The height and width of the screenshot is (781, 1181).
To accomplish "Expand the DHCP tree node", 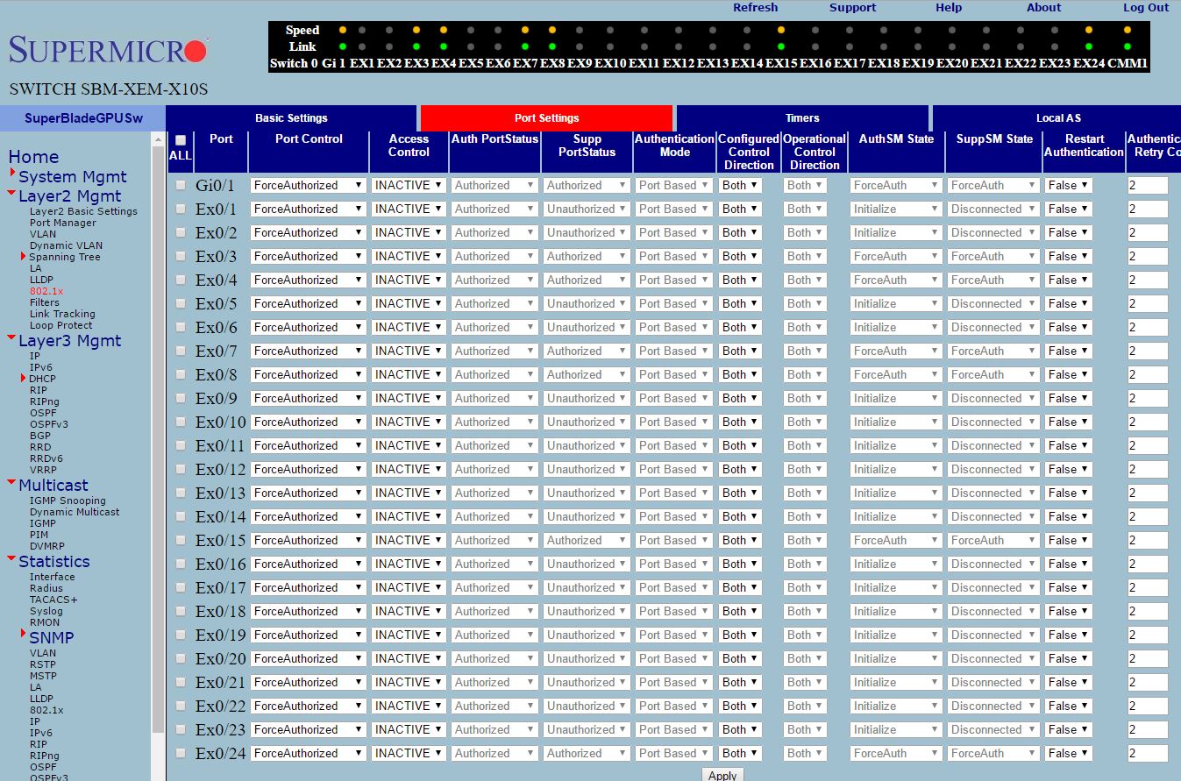I will 23,378.
